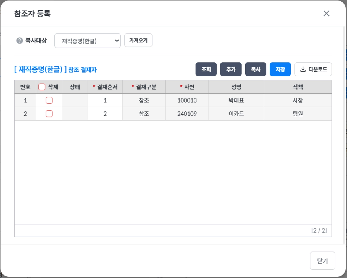Click the 성명 column header
Viewport: 347px width, 278px height.
click(236, 87)
